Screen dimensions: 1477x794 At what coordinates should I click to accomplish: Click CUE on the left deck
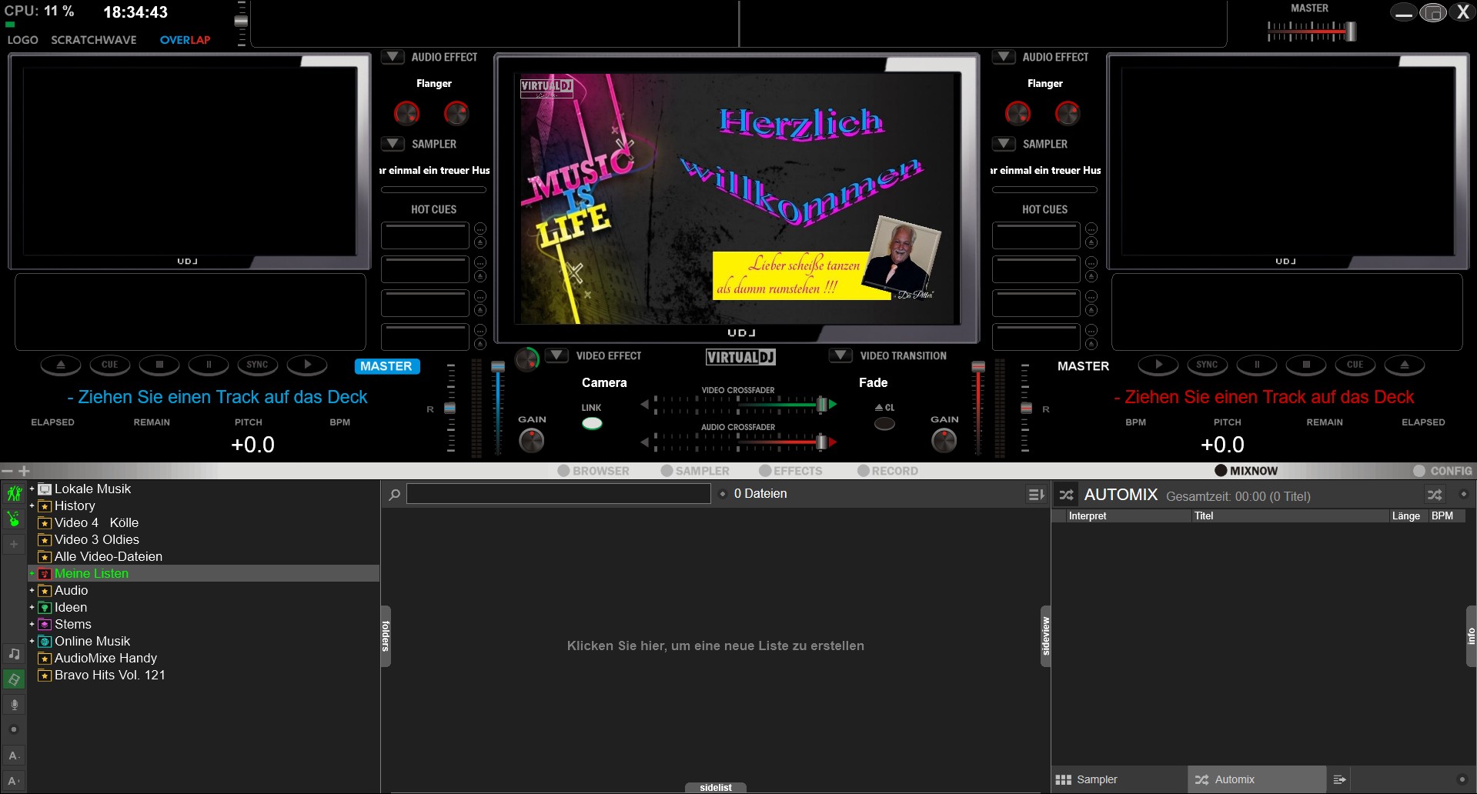(x=110, y=365)
